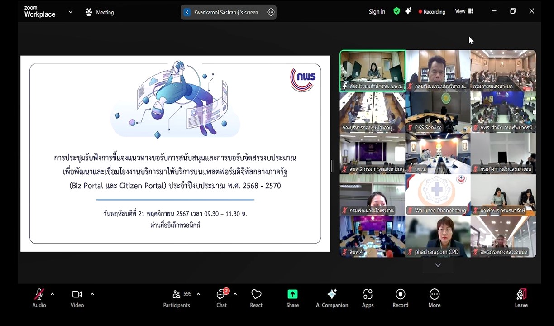The width and height of the screenshot is (554, 326).
Task: Show the green encryption shield info
Action: click(396, 11)
